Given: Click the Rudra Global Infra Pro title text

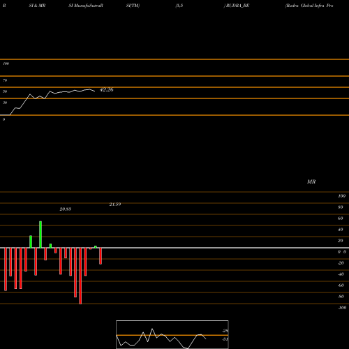Looking at the screenshot, I should click(309, 6).
